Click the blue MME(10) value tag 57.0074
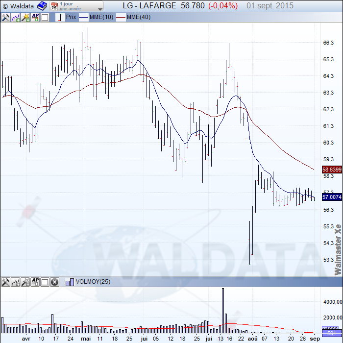The width and height of the screenshot is (343, 343). click(x=332, y=197)
